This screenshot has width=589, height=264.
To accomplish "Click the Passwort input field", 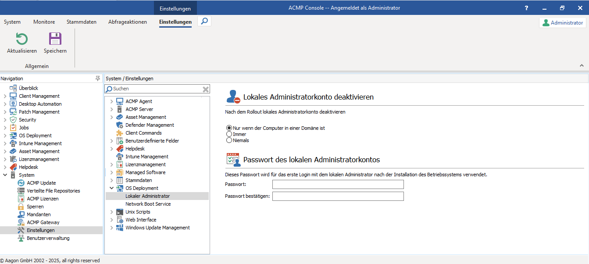I will point(338,184).
